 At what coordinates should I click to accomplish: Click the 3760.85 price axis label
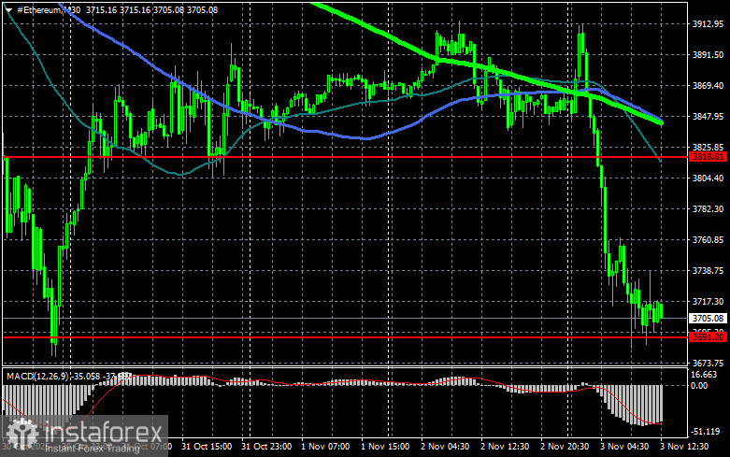point(708,240)
